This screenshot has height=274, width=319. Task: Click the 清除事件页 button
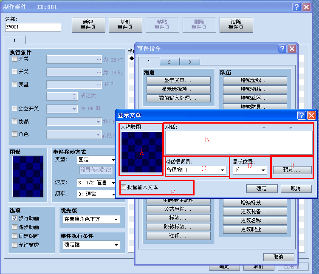[236, 25]
